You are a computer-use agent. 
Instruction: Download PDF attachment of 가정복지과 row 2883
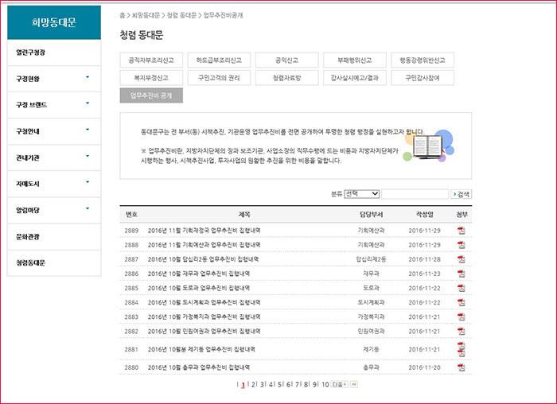(x=462, y=317)
